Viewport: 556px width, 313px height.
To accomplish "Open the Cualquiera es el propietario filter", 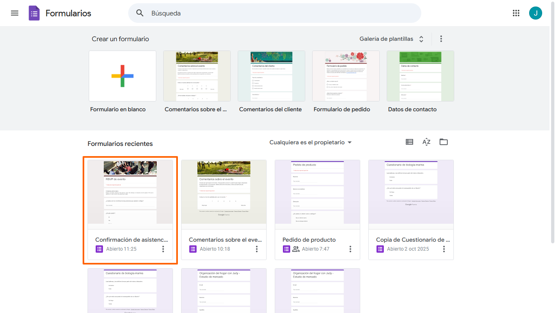I will pos(311,142).
